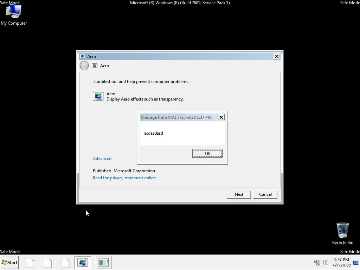Switch to the last taskbar window button
This screenshot has width=360, height=270.
tap(103, 262)
